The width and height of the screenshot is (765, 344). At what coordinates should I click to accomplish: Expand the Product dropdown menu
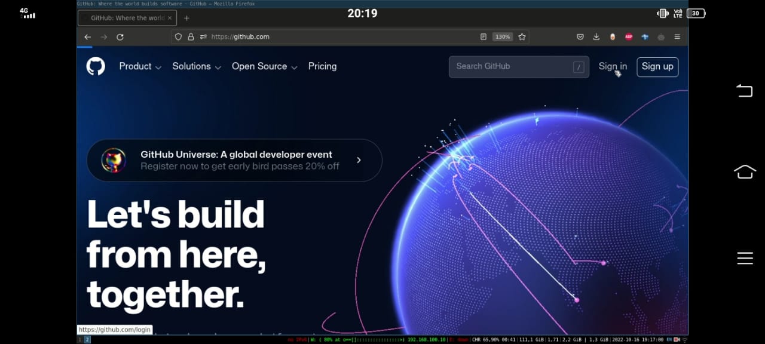tap(140, 66)
